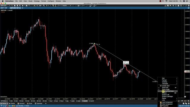The height and width of the screenshot is (107, 190).
Task: Select the 15 min interval button
Action: tap(27, 101)
